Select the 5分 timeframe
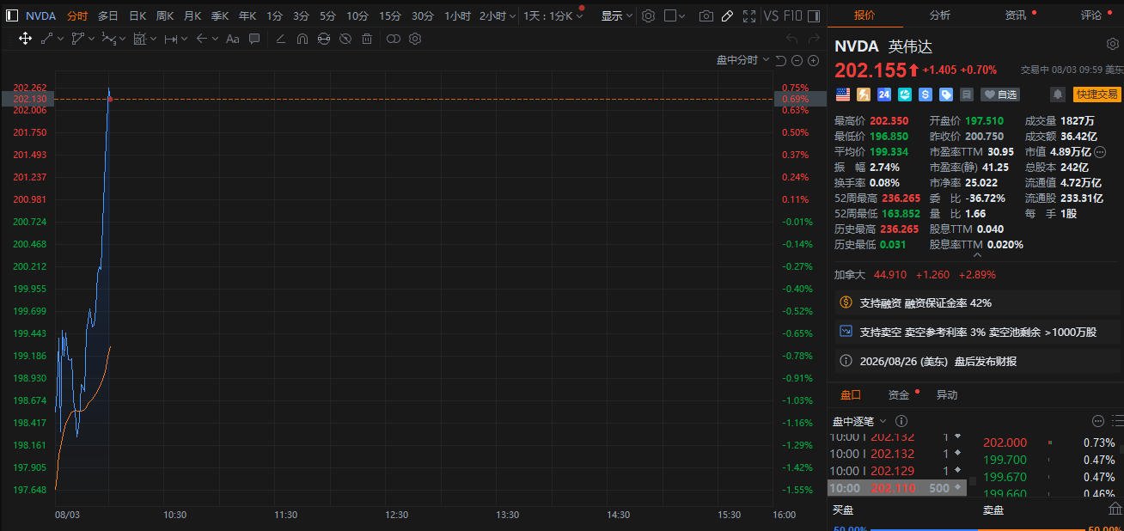 pos(327,15)
